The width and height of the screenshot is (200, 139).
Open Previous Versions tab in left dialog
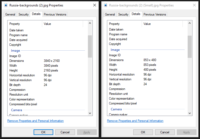pyautogui.click(x=55, y=14)
